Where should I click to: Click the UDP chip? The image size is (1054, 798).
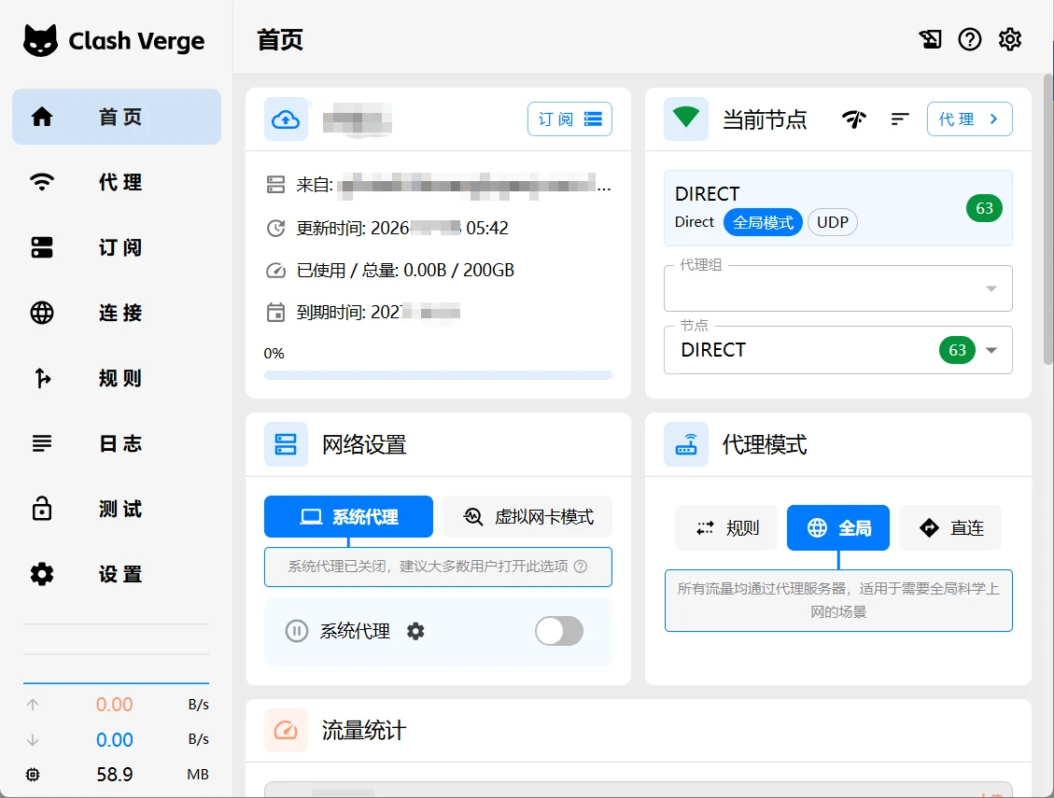point(832,222)
